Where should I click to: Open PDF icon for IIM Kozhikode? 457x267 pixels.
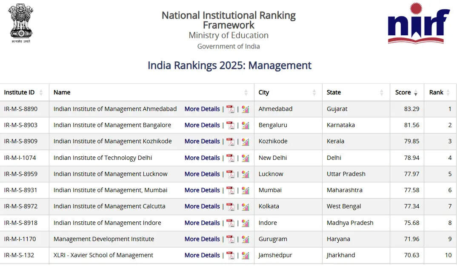click(x=230, y=142)
